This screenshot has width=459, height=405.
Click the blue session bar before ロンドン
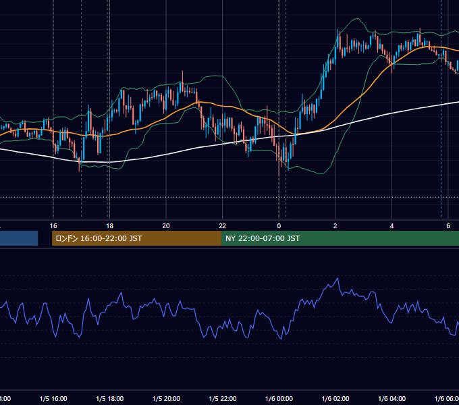19,238
